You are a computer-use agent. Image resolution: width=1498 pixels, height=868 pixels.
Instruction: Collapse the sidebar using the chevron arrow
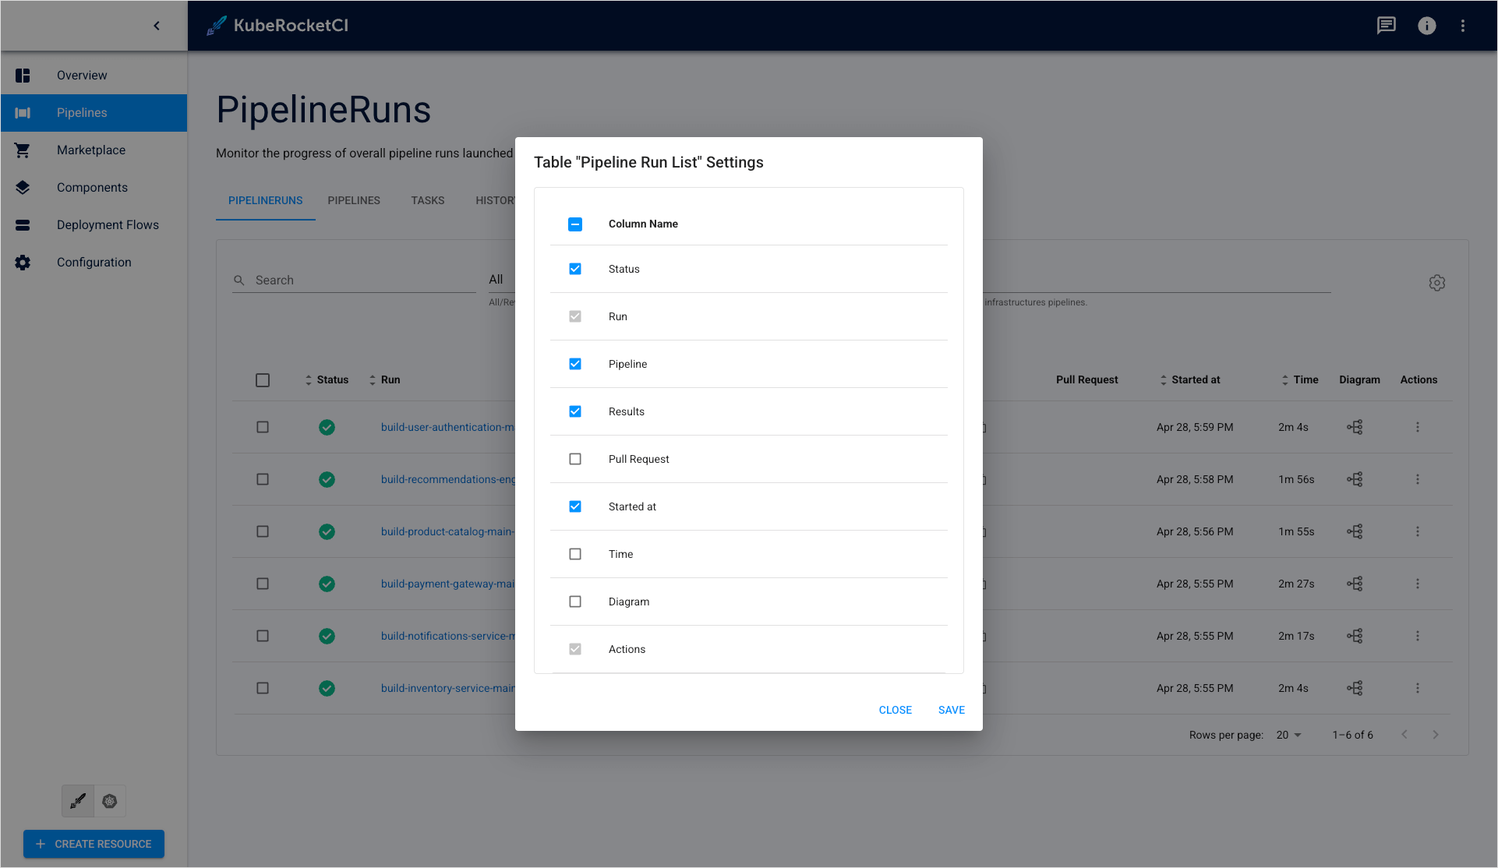click(157, 26)
